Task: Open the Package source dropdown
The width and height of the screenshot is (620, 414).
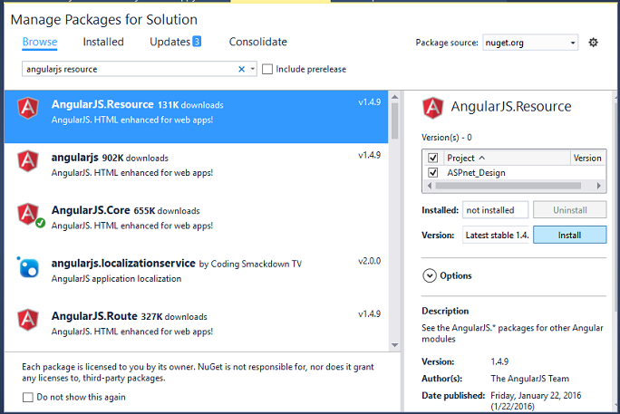Action: (530, 43)
